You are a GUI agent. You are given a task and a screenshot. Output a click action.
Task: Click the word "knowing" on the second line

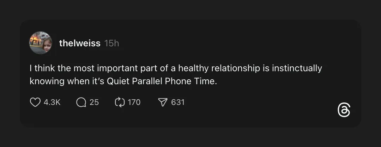click(47, 81)
